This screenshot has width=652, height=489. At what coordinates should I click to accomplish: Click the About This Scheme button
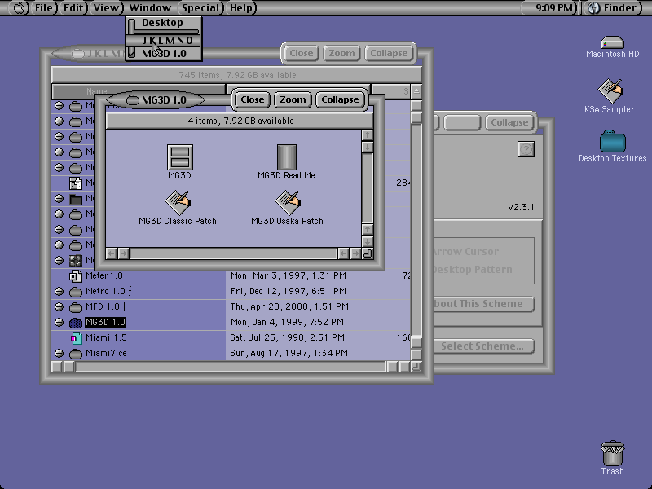(x=483, y=304)
